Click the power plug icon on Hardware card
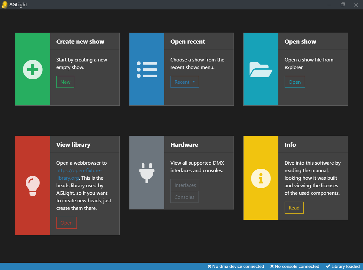The width and height of the screenshot is (363, 270). 147,173
